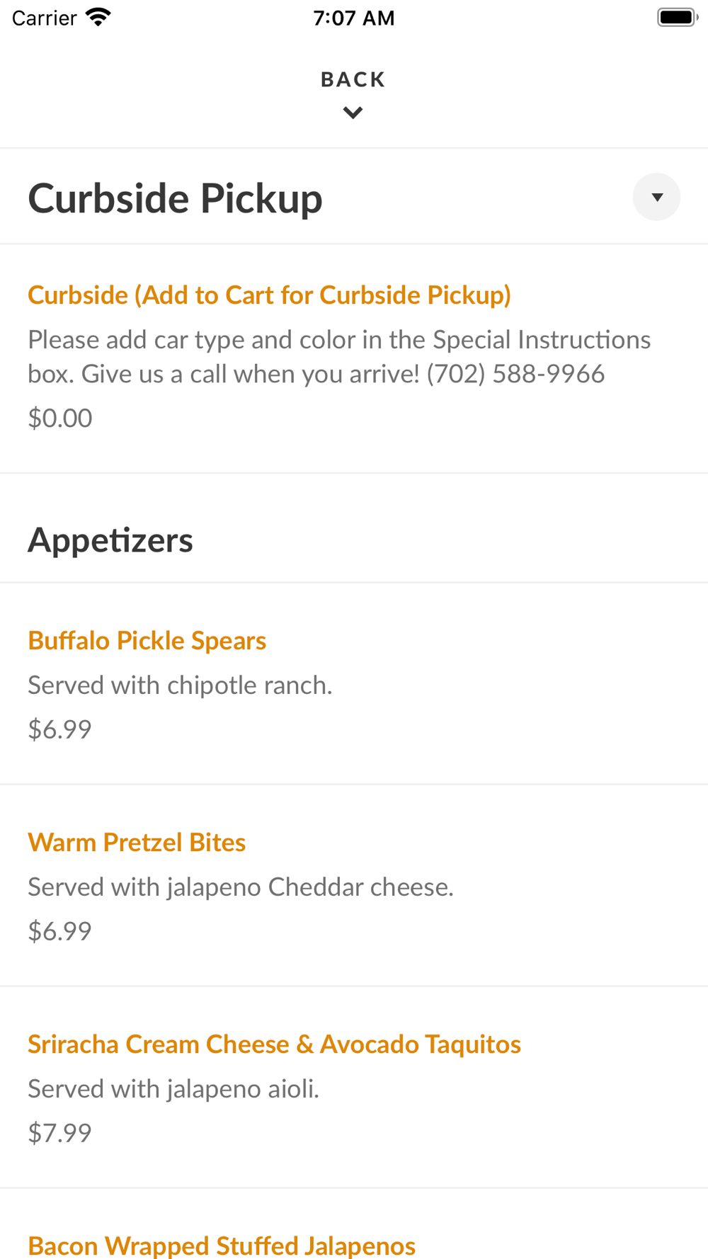
Task: Select the Appetizers section header
Action: pyautogui.click(x=110, y=540)
